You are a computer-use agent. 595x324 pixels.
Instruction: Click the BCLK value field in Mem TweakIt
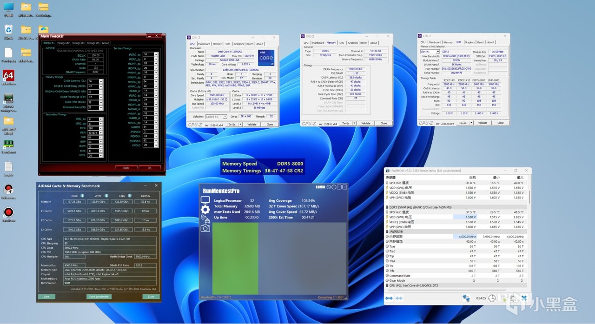tap(95, 55)
